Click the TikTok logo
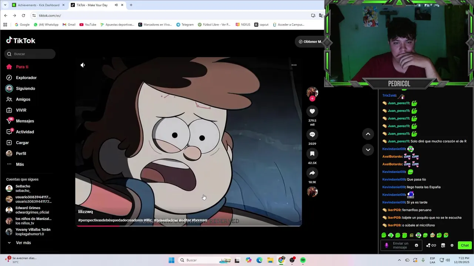Viewport: 474px width, 266px height. [x=21, y=40]
